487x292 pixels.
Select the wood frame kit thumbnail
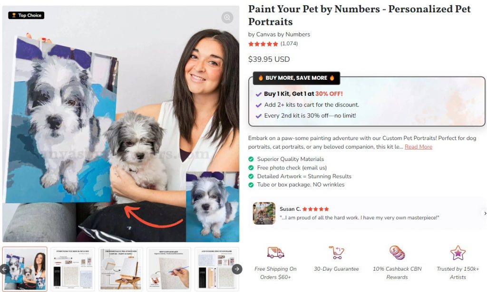click(217, 269)
